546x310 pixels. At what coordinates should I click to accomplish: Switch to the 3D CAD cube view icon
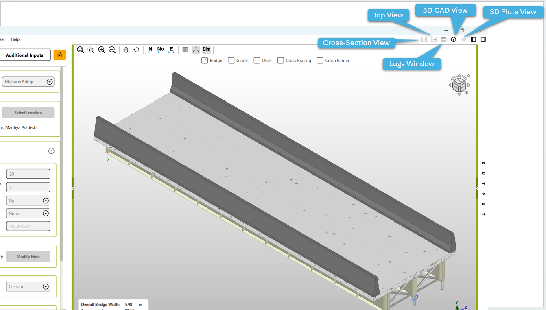click(454, 39)
